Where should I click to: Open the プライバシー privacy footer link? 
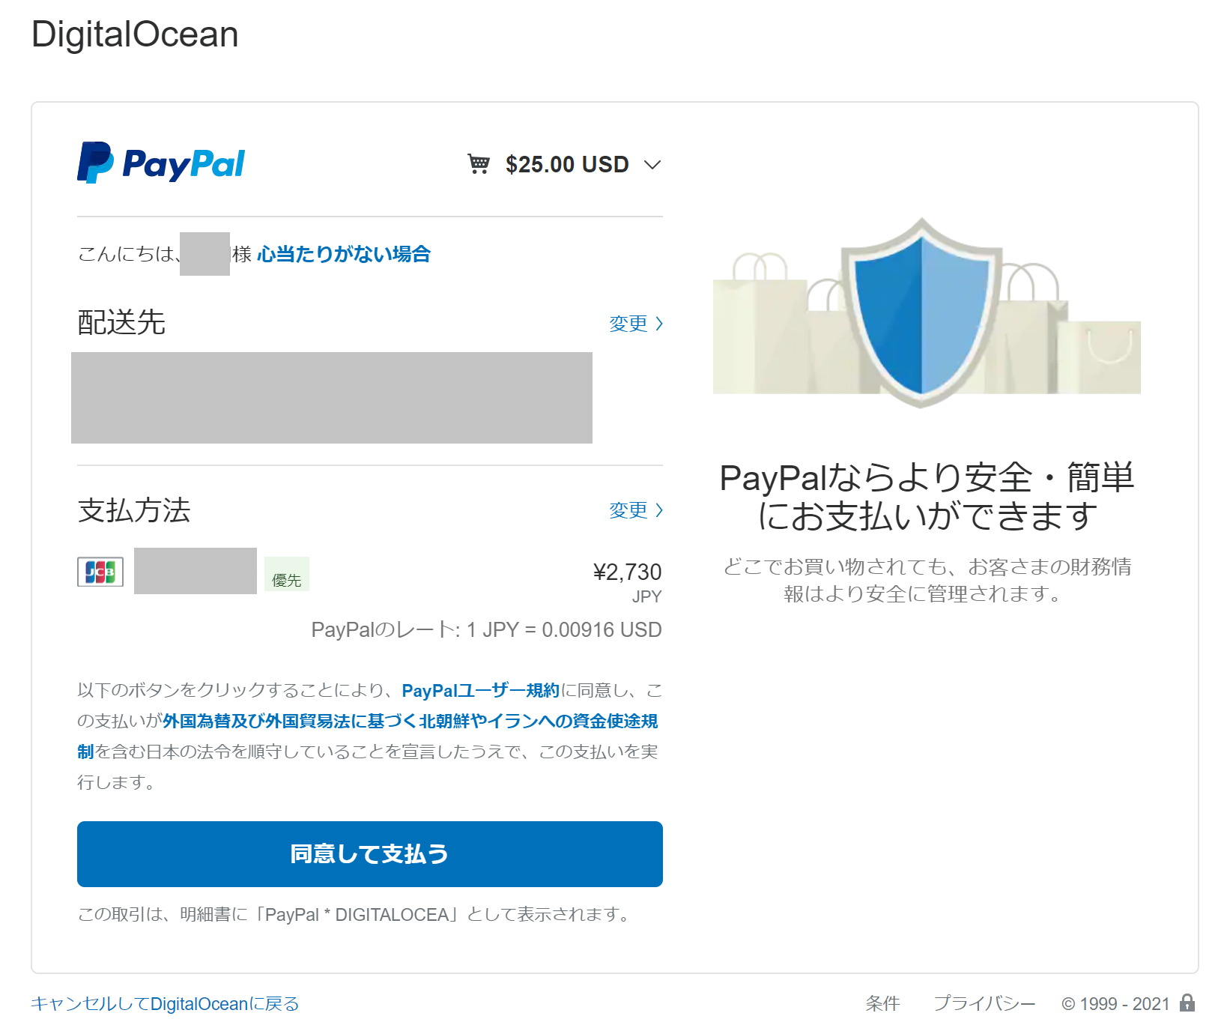click(x=984, y=1003)
